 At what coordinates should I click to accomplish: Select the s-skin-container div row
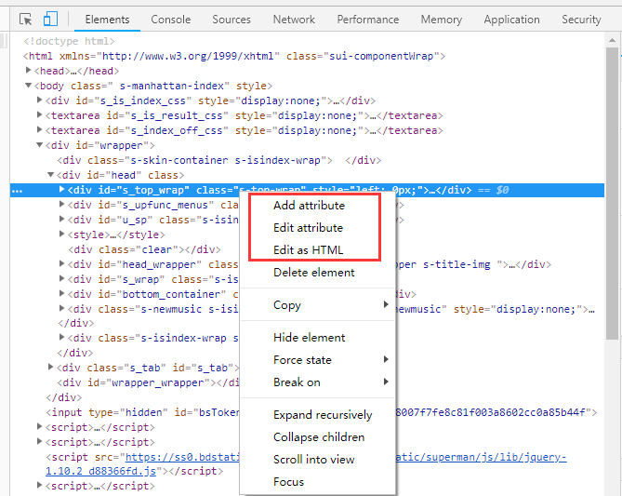219,160
